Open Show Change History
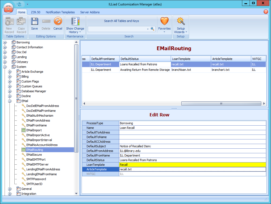 (x=75, y=24)
